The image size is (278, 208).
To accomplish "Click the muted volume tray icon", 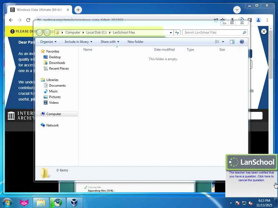I will 251,203.
